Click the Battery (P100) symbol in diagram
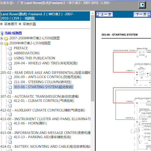This screenshot has height=151, width=151. 142,52
